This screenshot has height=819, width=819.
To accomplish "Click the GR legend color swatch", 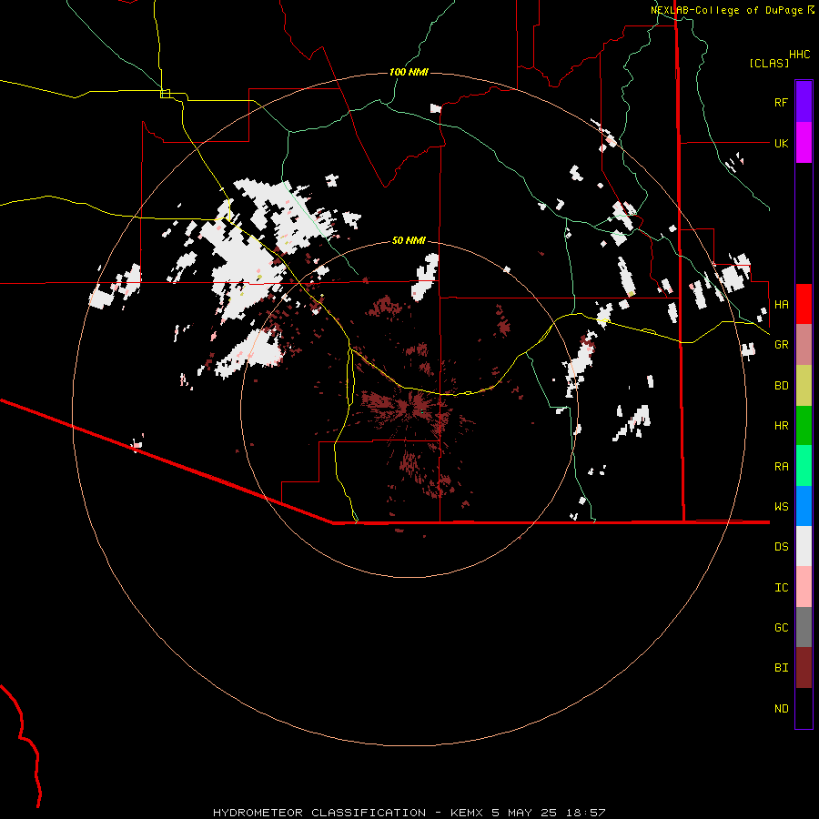I will point(804,344).
